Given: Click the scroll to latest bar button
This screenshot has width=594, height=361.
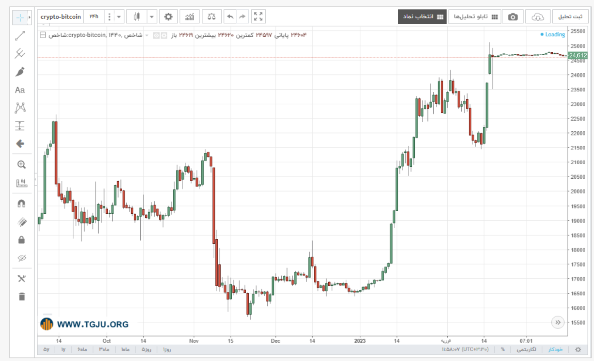Looking at the screenshot, I should [558, 322].
